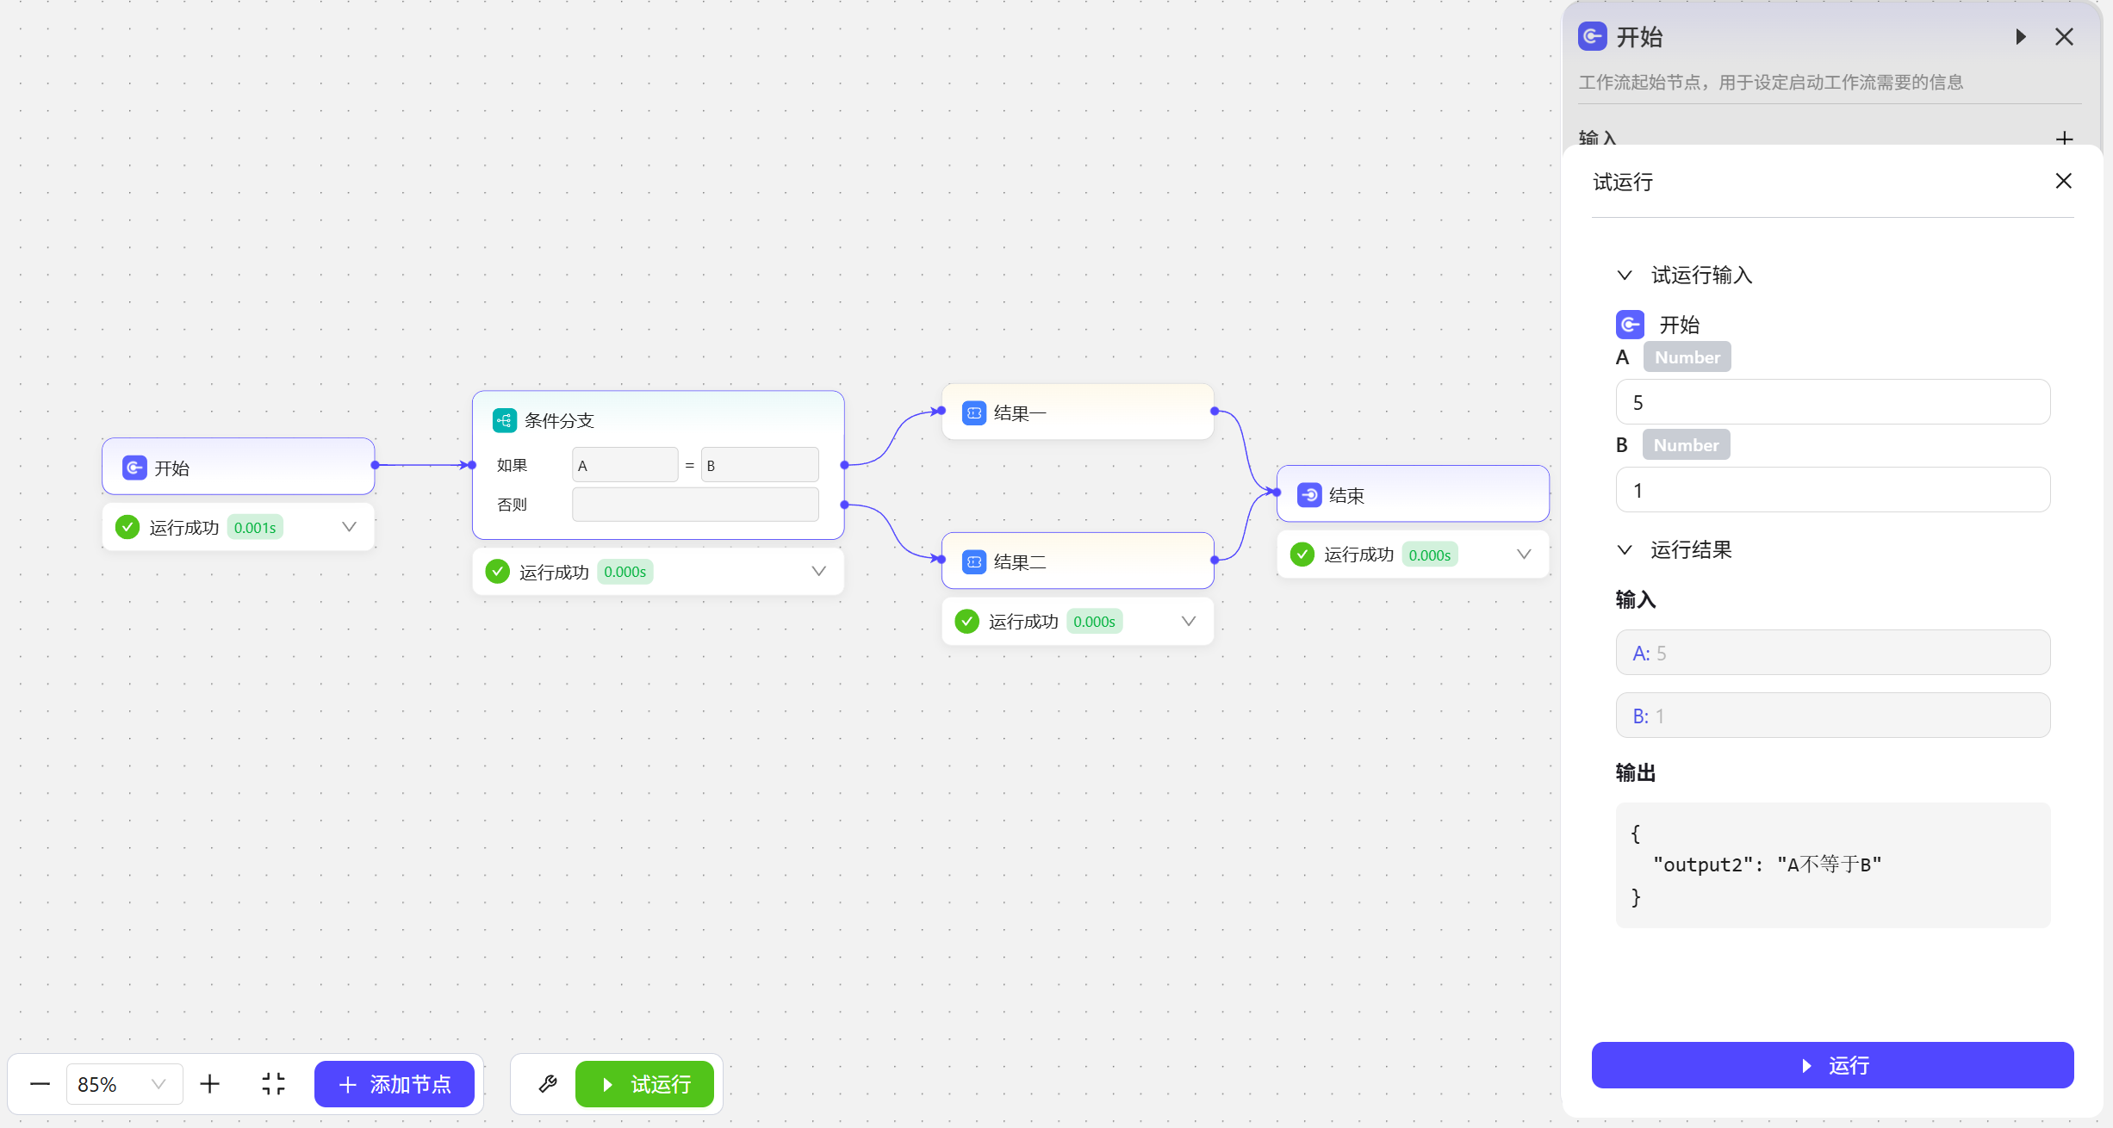Click the zoom out minus icon

click(x=40, y=1084)
